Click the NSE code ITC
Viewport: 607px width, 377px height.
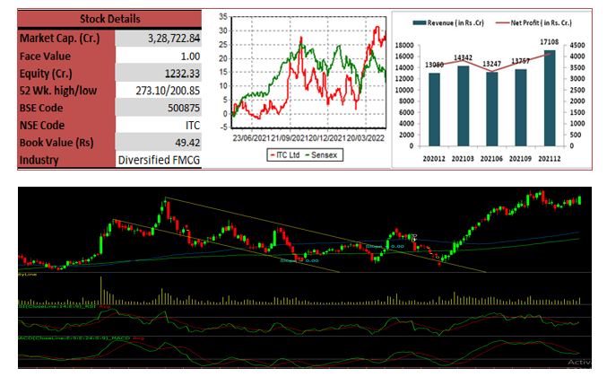(x=193, y=125)
